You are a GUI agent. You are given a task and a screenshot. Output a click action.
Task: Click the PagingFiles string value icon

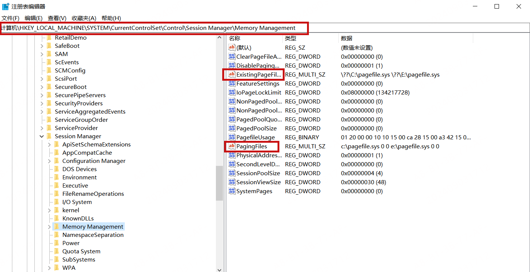(x=232, y=146)
